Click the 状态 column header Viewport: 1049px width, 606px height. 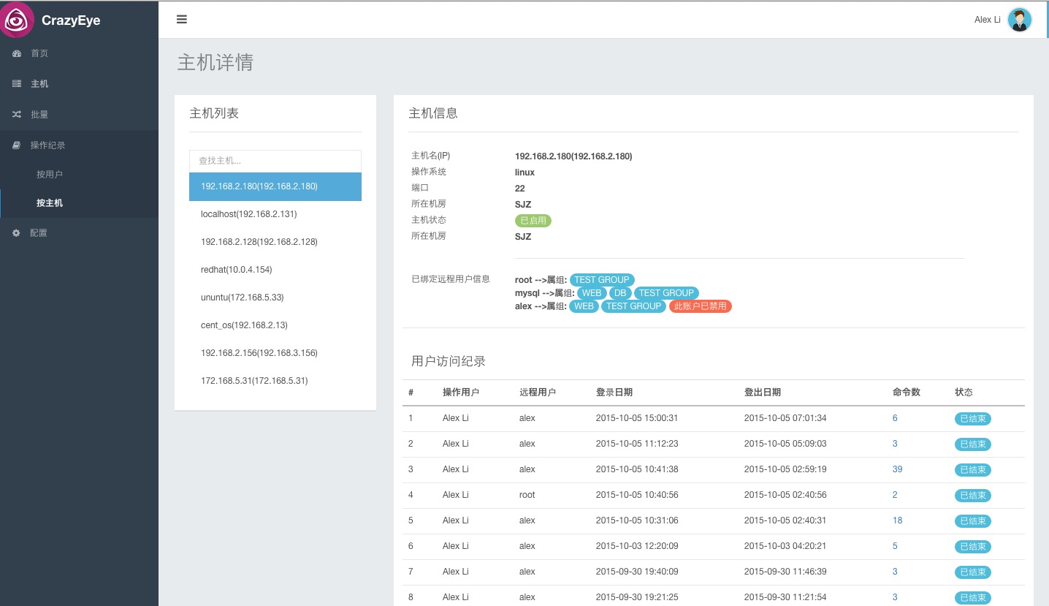[964, 393]
